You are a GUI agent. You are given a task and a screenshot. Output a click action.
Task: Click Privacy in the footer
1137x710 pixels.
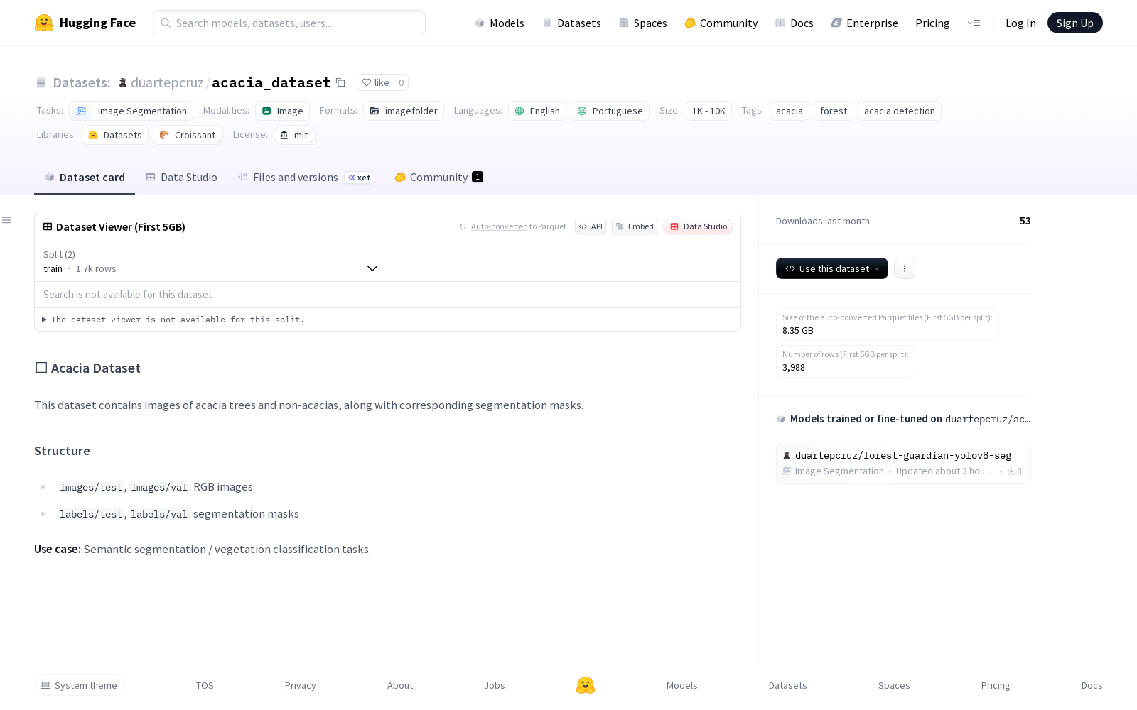click(x=301, y=685)
